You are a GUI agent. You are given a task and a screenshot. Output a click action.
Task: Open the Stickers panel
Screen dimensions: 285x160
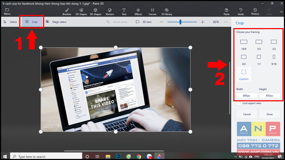pos(110,12)
